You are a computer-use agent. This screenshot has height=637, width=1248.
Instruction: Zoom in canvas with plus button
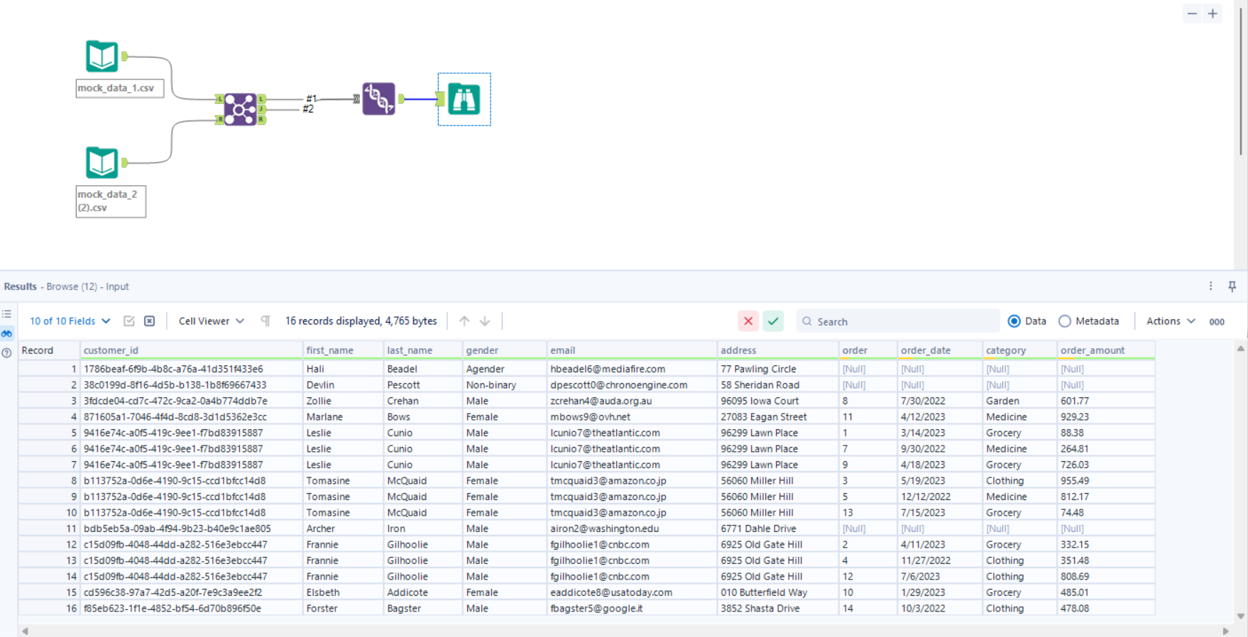pyautogui.click(x=1213, y=13)
